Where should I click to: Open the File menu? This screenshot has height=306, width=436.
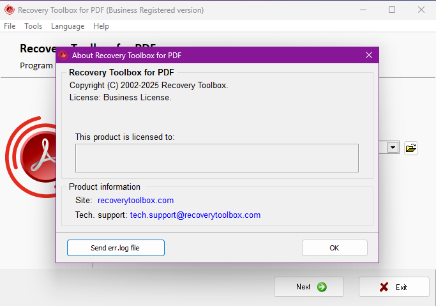coord(10,26)
